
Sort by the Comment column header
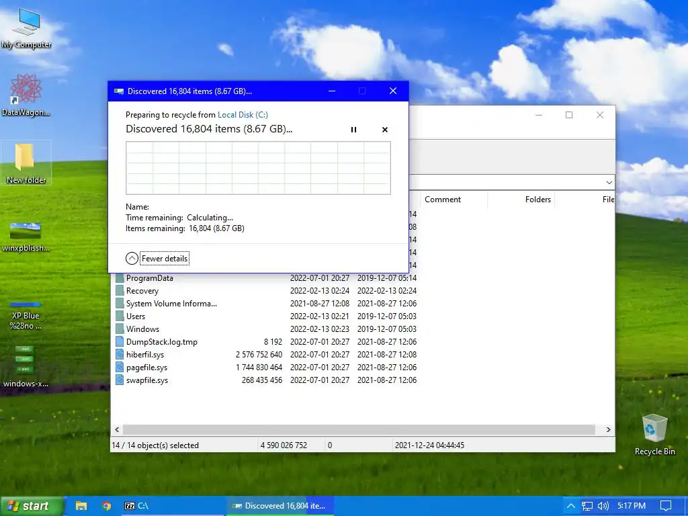click(454, 199)
